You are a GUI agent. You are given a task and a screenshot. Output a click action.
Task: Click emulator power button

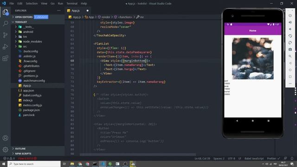290,15
